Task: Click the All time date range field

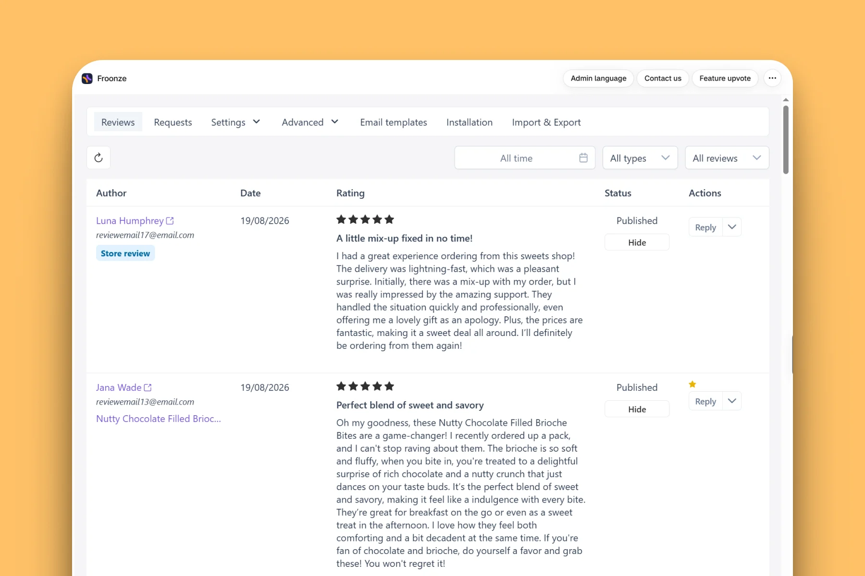Action: (x=525, y=158)
